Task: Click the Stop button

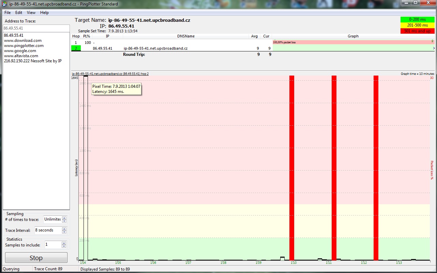Action: click(x=36, y=258)
